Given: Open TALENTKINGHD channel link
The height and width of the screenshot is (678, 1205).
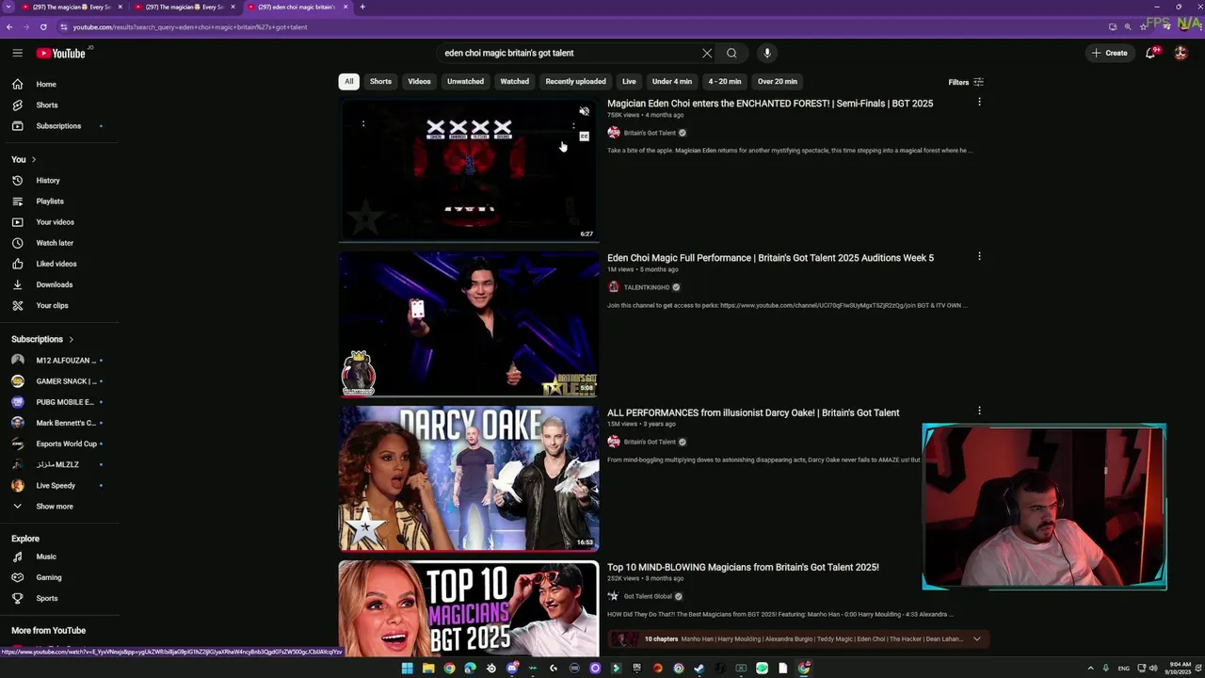Looking at the screenshot, I should 647,287.
